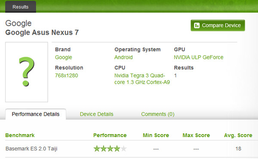Open the Comments (0) tab
This screenshot has height=159, width=258.
point(158,114)
